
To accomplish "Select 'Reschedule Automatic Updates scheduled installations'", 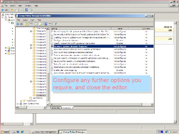I will [76, 67].
